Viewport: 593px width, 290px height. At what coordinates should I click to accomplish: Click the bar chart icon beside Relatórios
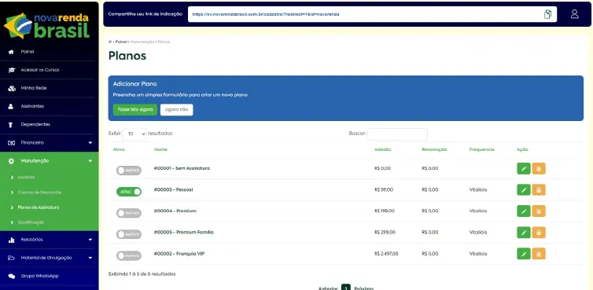11,240
